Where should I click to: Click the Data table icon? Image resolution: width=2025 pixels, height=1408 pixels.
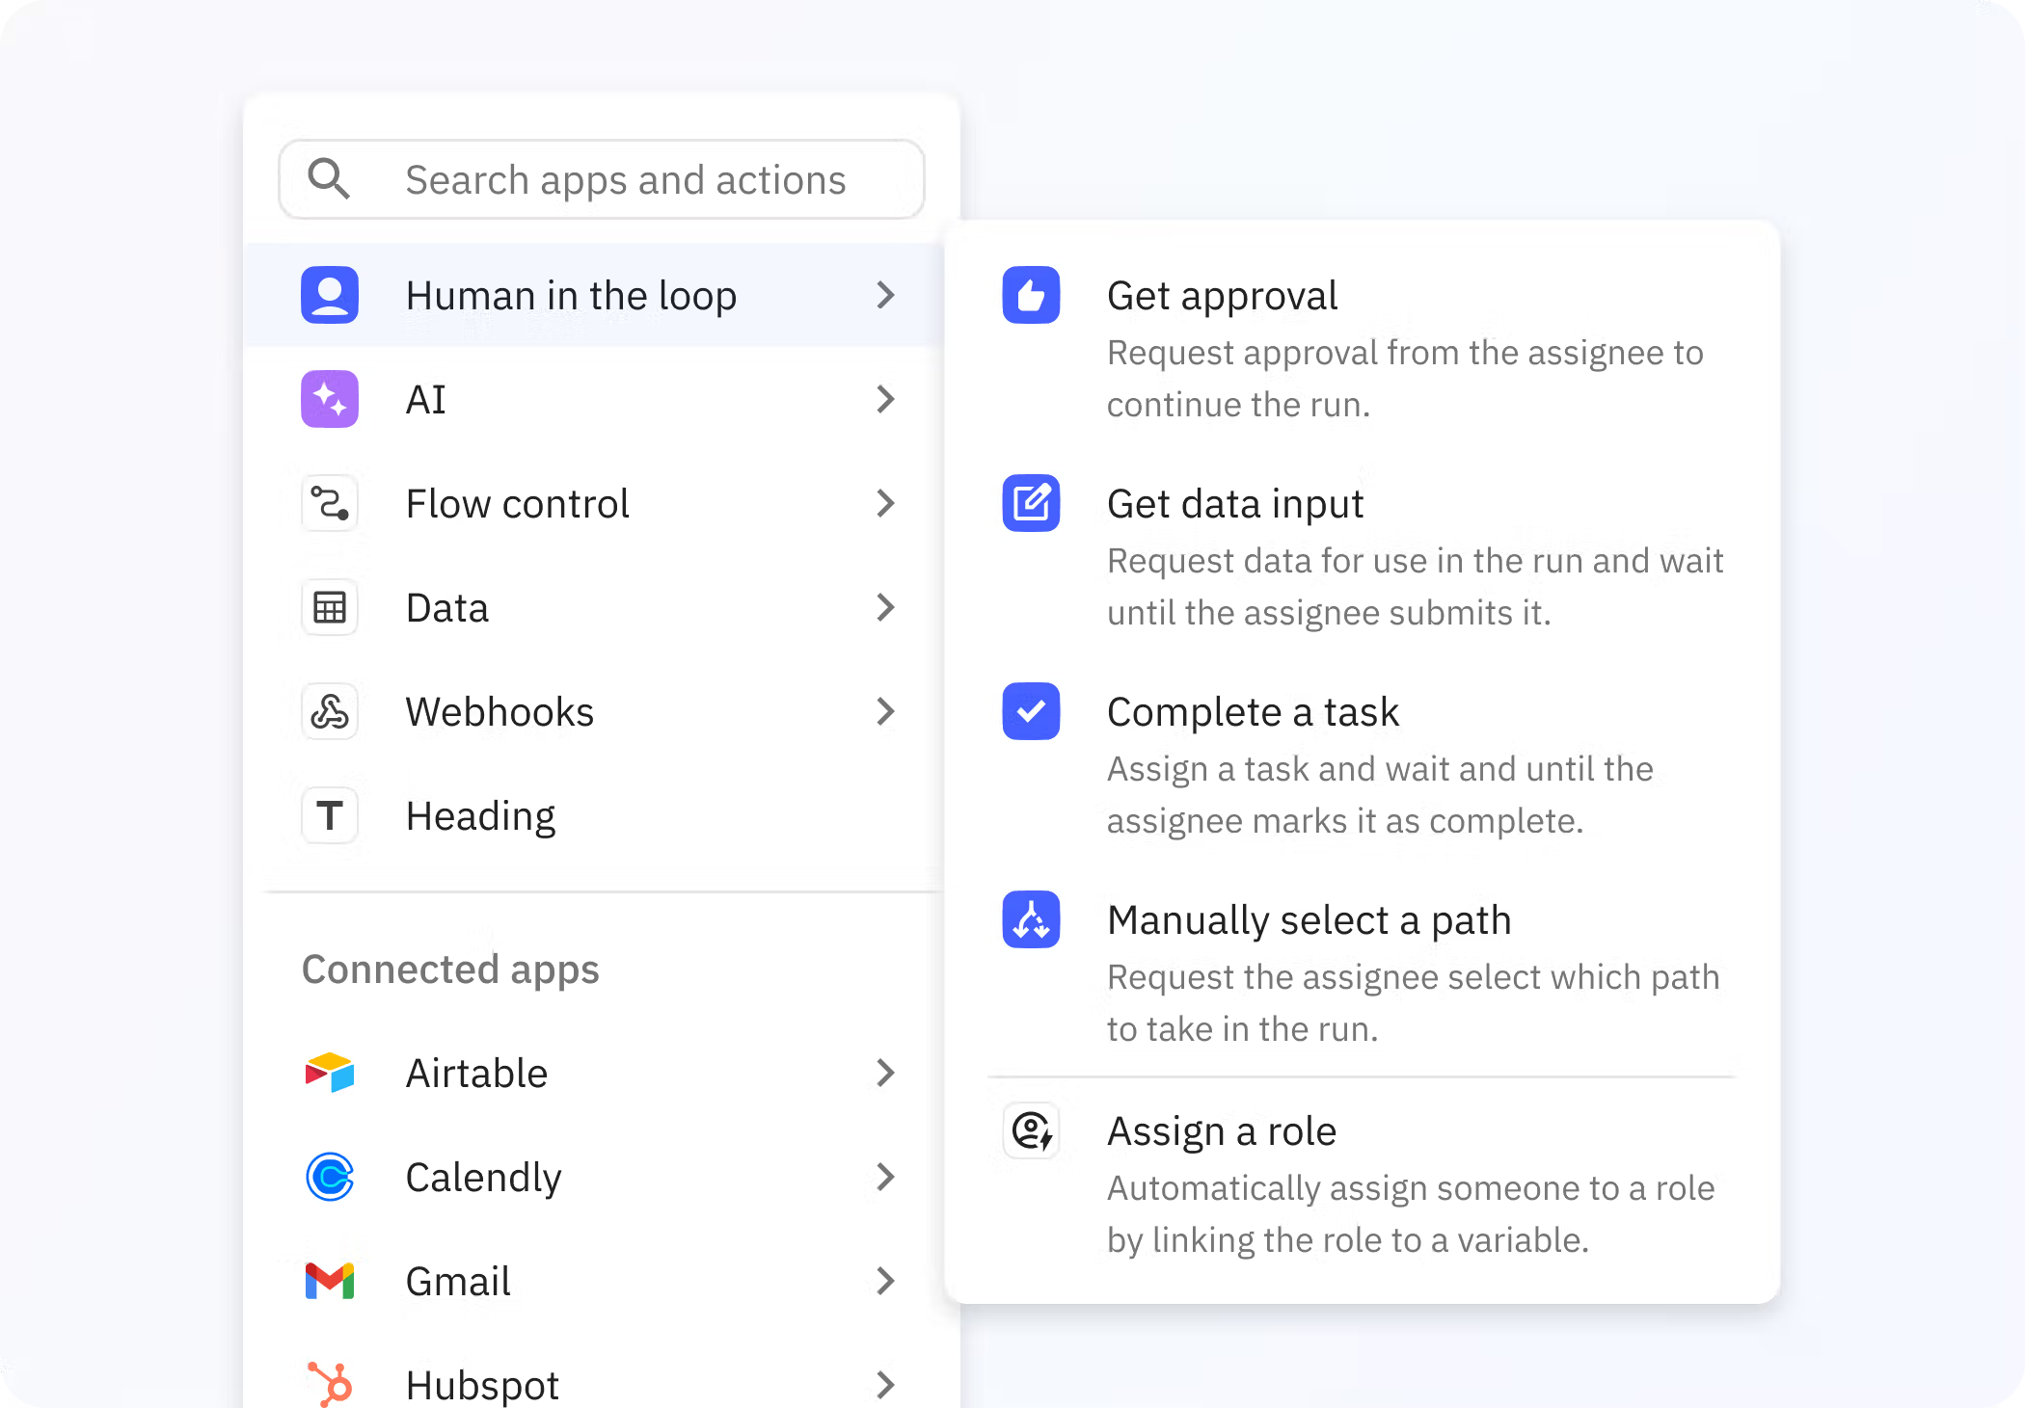(x=330, y=607)
